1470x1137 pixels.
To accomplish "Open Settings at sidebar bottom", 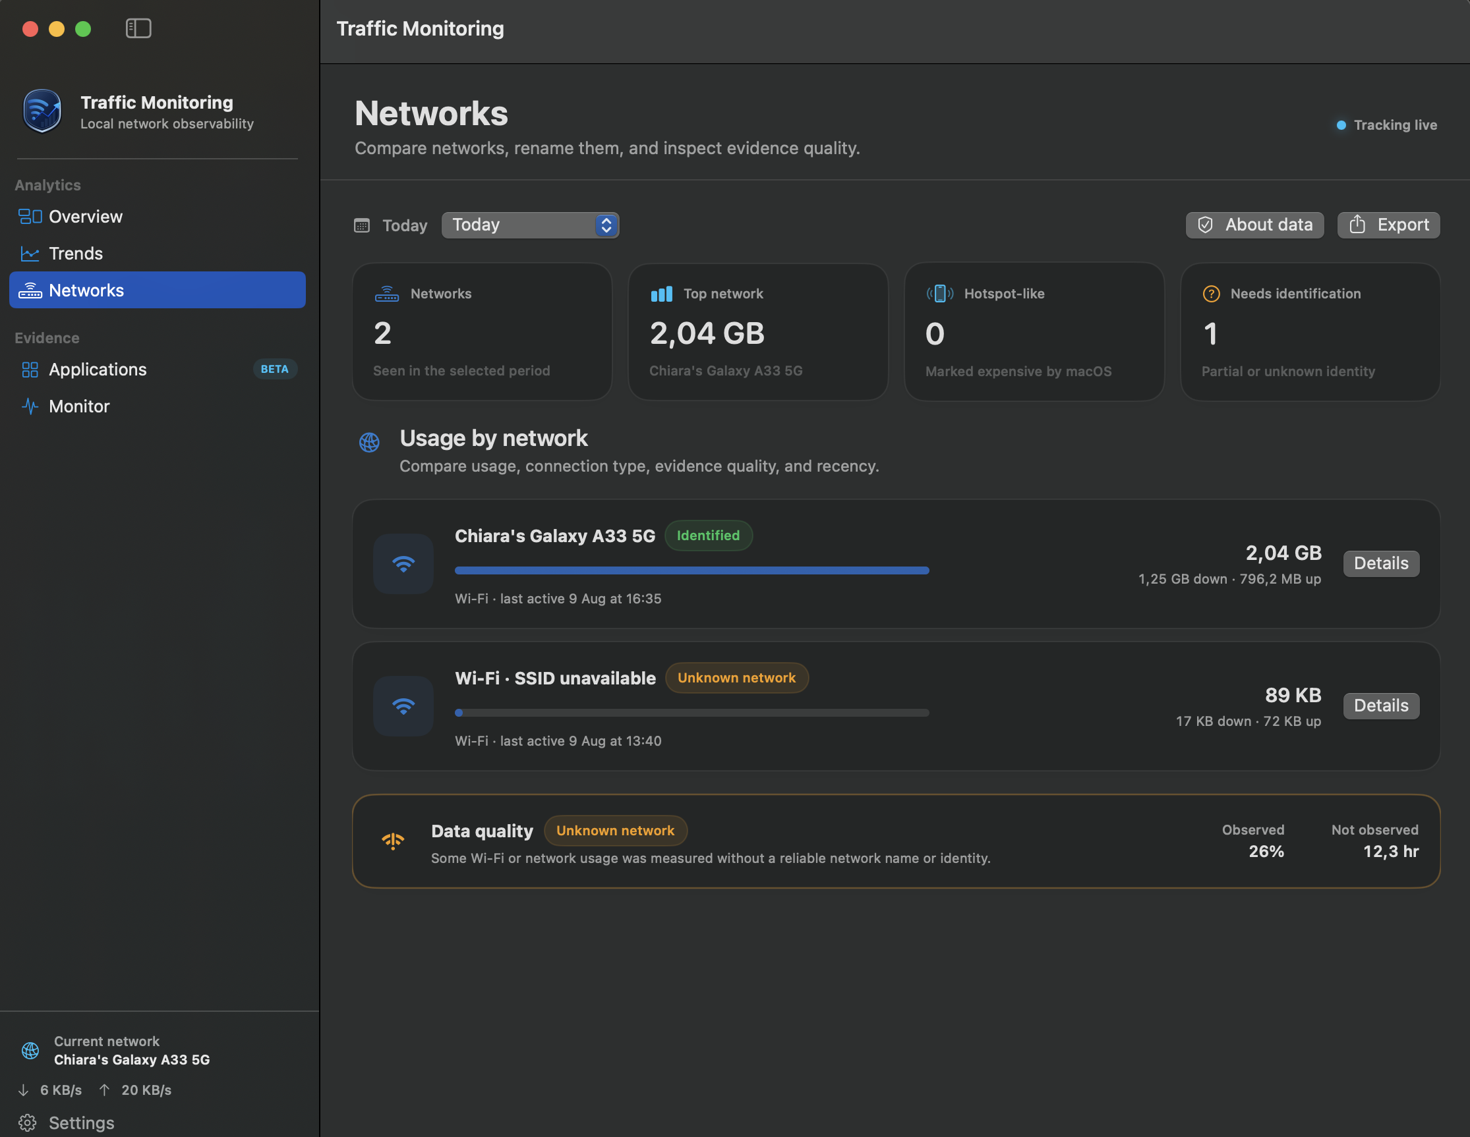I will [67, 1123].
